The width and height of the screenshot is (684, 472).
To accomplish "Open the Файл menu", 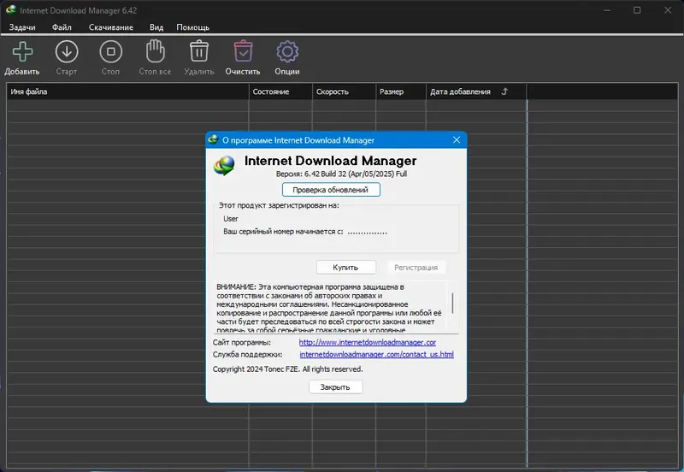I will (62, 27).
